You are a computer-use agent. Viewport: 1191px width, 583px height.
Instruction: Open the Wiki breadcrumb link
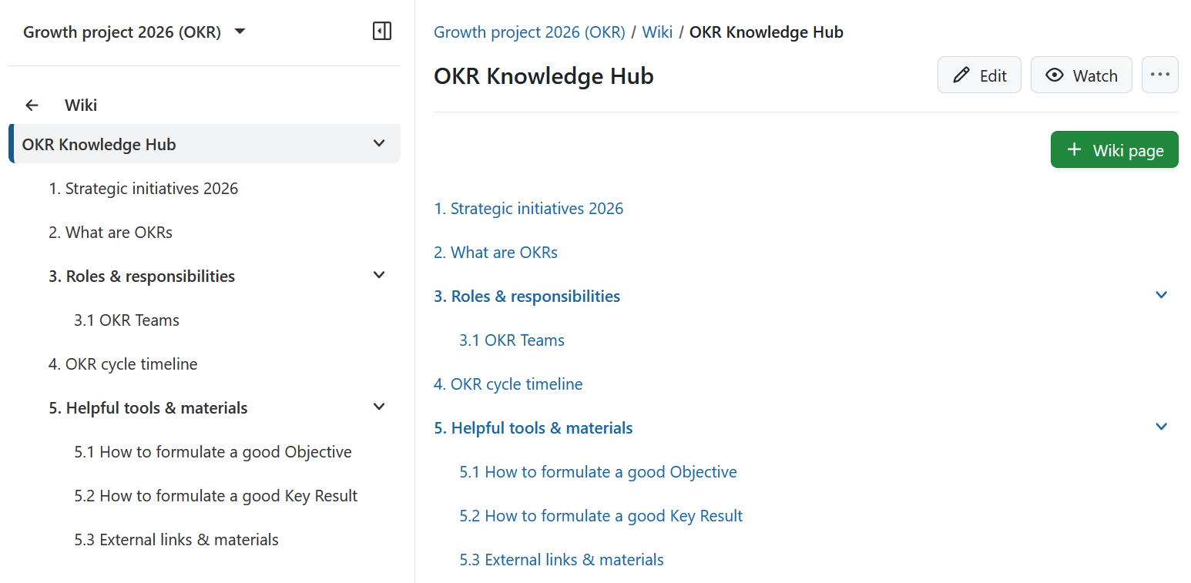(657, 32)
